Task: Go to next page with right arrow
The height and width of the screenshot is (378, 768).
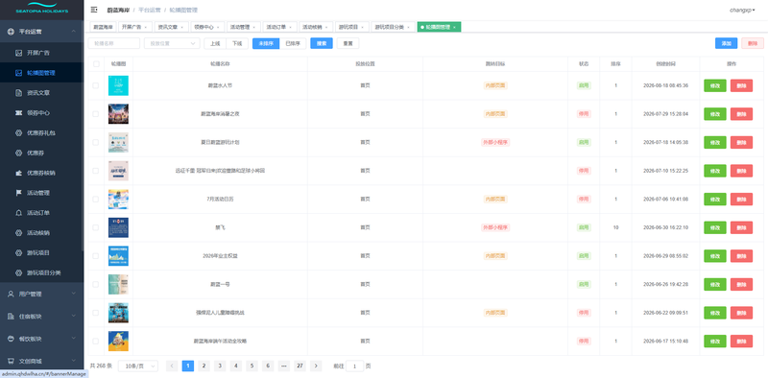Action: pyautogui.click(x=316, y=366)
